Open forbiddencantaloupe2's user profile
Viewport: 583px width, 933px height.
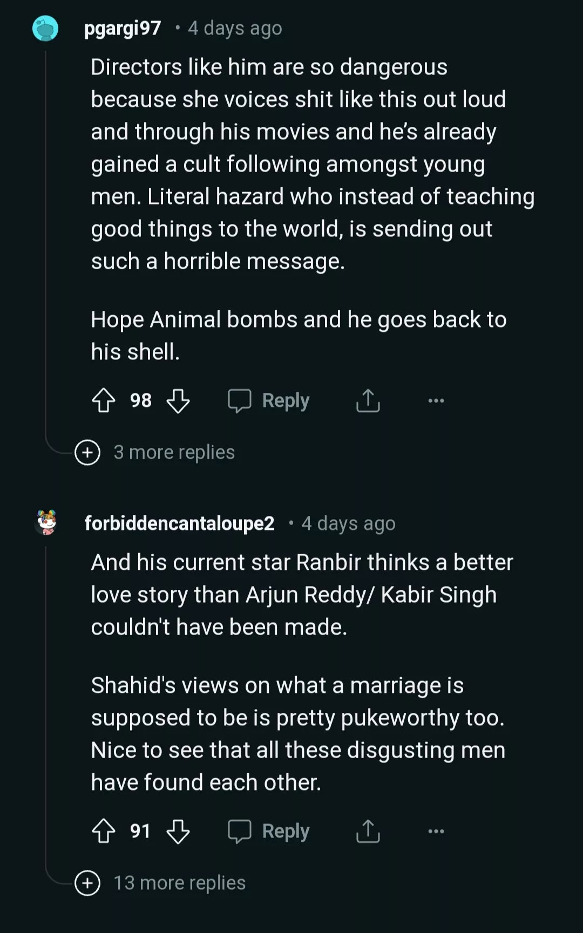tap(179, 523)
